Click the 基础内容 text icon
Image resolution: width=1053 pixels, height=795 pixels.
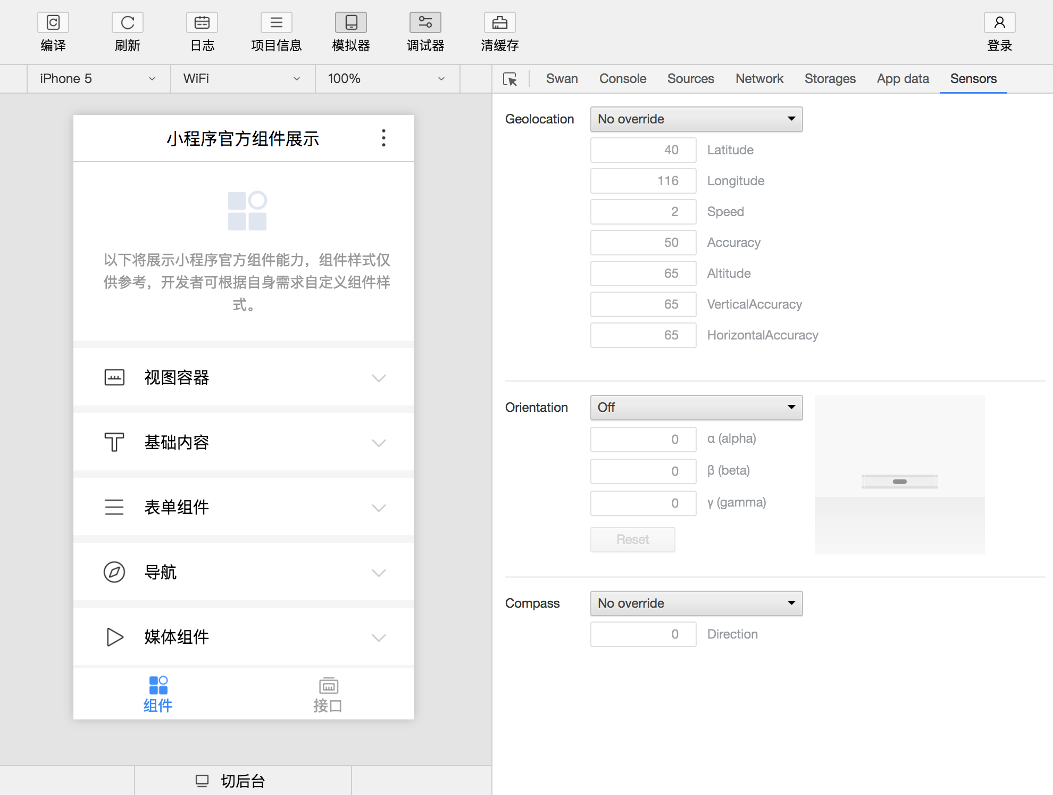(114, 442)
